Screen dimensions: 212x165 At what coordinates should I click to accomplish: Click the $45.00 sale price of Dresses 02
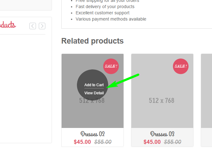point(82,142)
